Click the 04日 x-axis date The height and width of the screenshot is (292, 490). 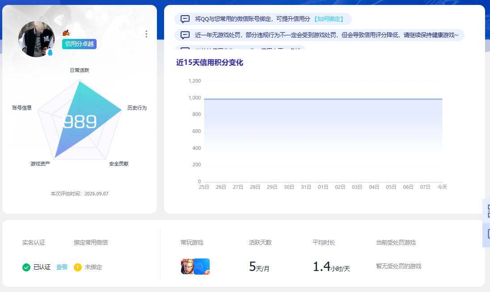pos(374,187)
